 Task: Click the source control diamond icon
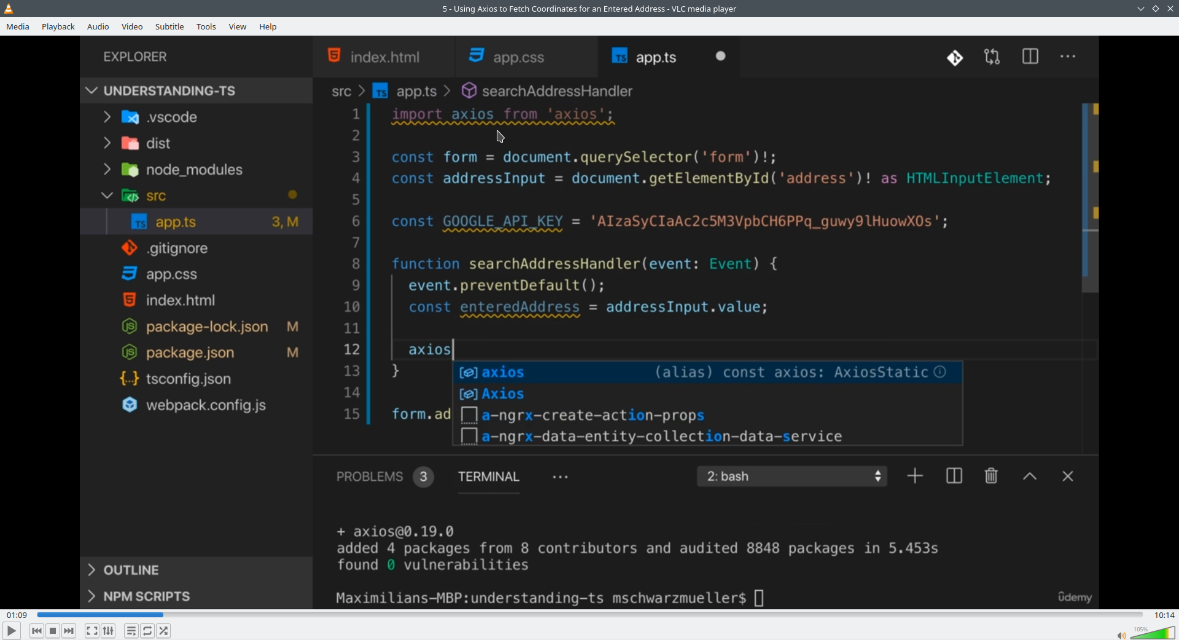(955, 57)
